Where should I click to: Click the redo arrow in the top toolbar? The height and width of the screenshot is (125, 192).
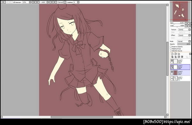pos(5,2)
